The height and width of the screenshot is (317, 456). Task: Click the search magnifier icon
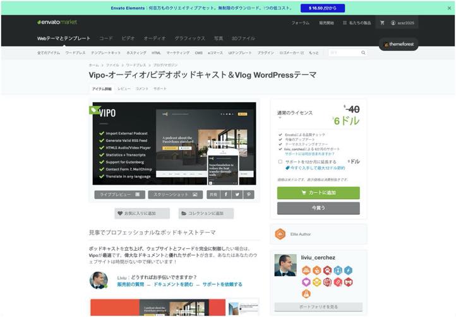coord(363,52)
